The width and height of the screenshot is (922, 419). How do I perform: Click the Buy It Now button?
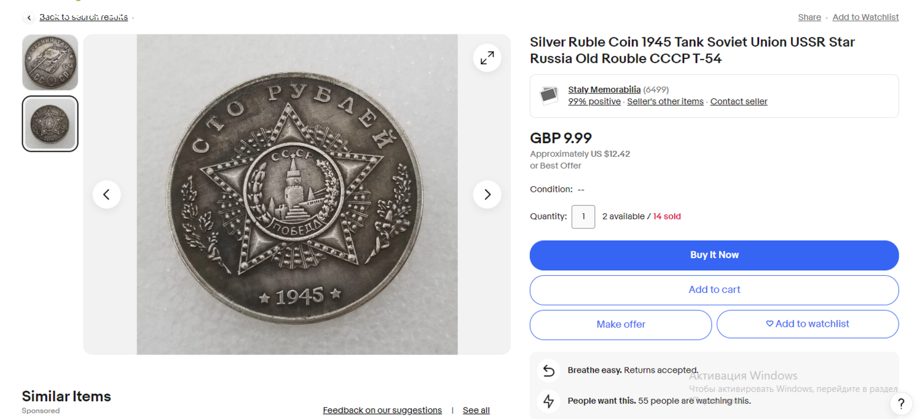coord(714,255)
